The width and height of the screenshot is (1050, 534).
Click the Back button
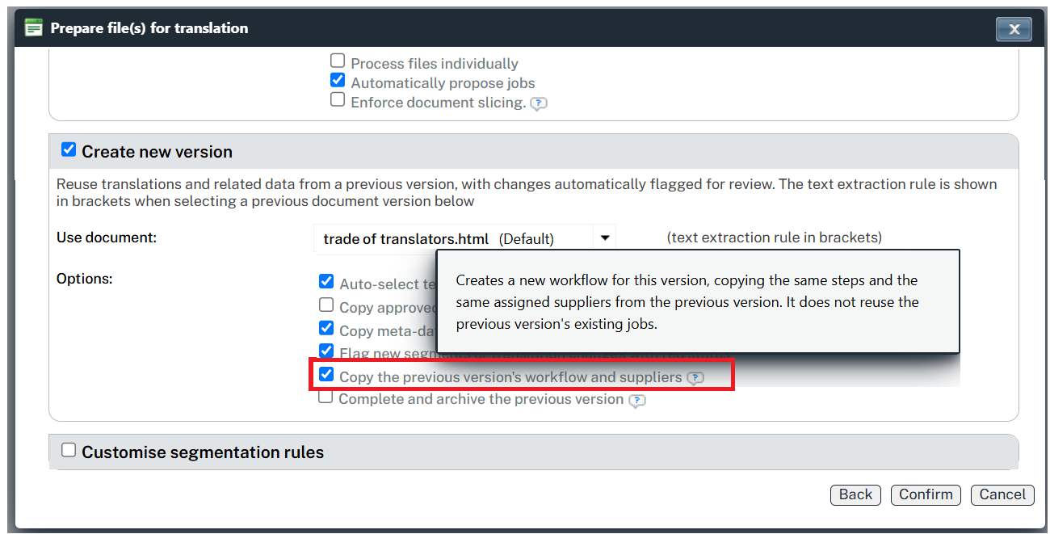click(855, 495)
